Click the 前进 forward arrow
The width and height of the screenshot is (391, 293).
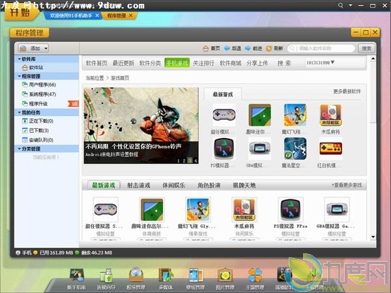(x=253, y=48)
